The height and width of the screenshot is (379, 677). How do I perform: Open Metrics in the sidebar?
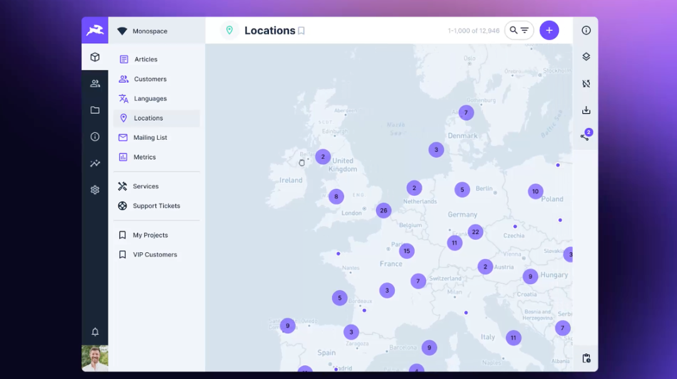(157, 157)
